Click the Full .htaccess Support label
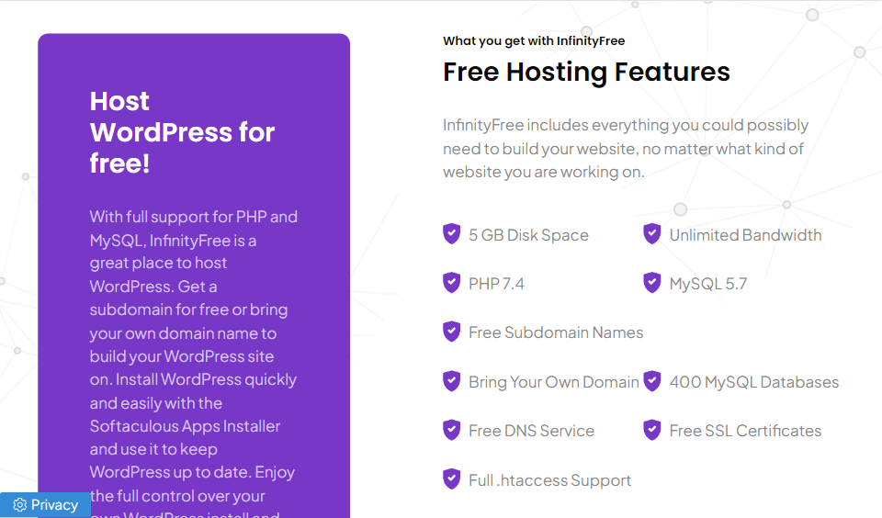 549,480
